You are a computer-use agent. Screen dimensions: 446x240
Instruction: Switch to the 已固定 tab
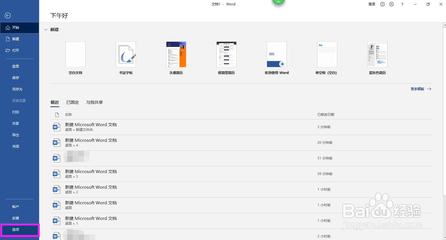click(73, 102)
